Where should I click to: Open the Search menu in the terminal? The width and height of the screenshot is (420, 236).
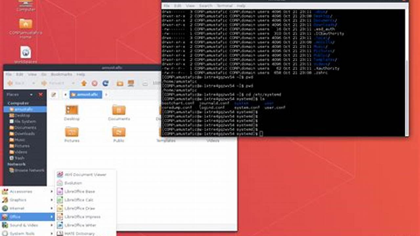pos(206,6)
